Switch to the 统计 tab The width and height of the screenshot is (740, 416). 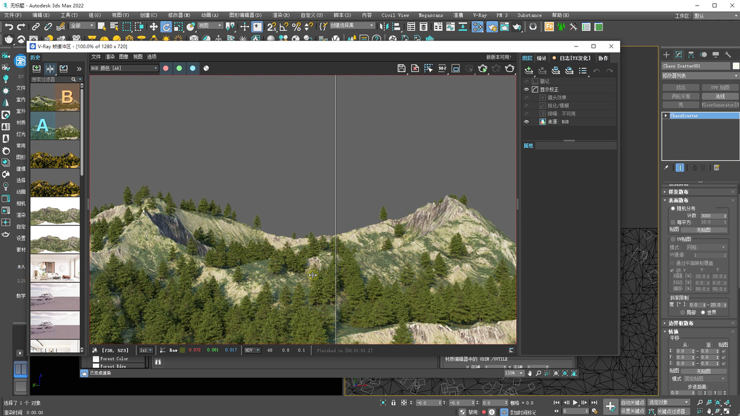point(541,58)
